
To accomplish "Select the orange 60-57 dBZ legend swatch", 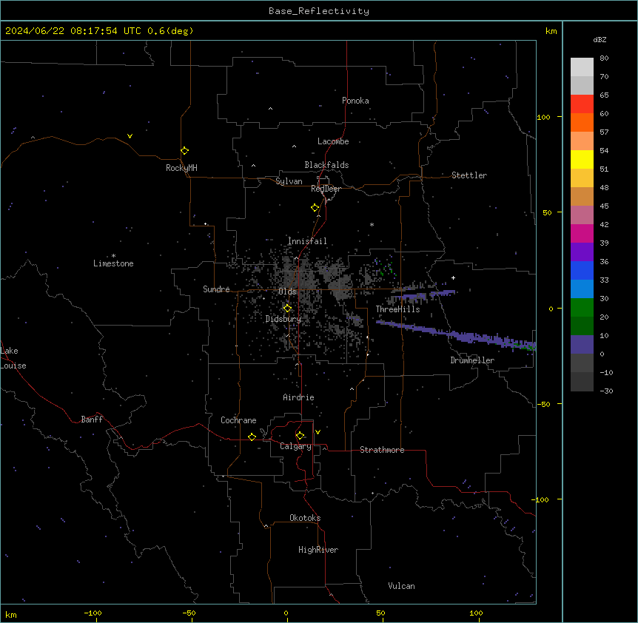I will 582,123.
